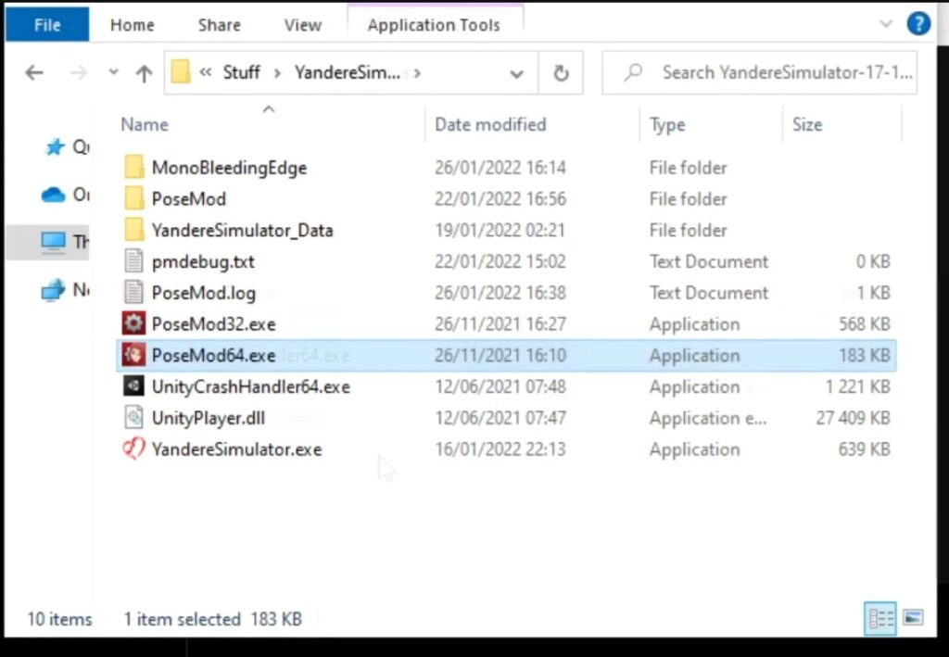Screen dimensions: 949x657
Task: Switch to Details view layout
Action: point(880,618)
